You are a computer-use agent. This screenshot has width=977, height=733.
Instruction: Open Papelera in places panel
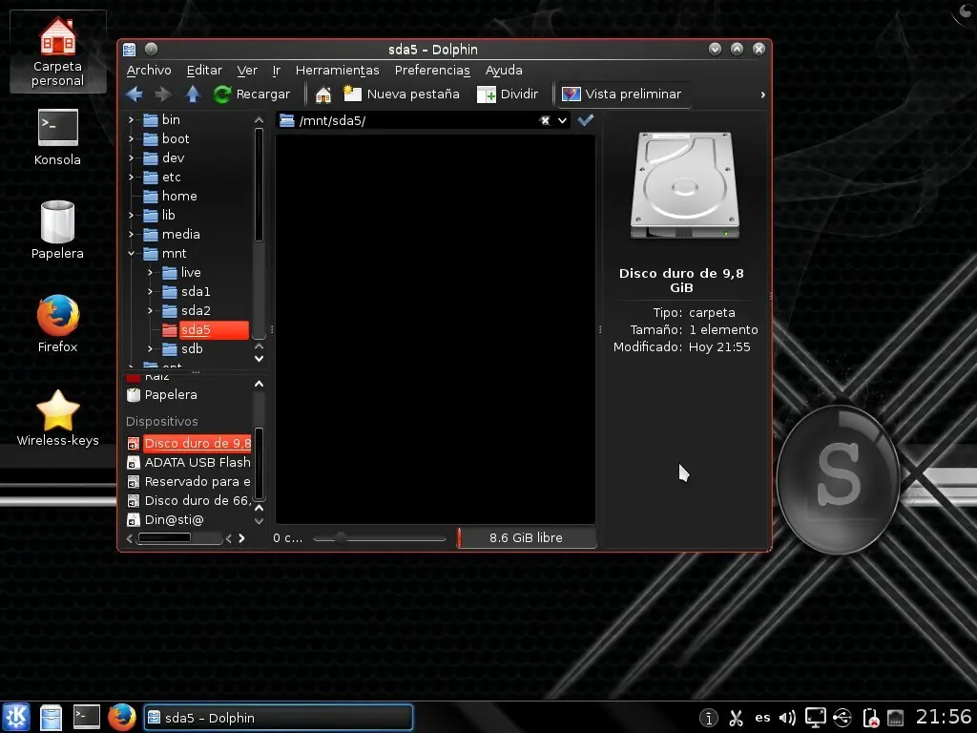click(162, 394)
